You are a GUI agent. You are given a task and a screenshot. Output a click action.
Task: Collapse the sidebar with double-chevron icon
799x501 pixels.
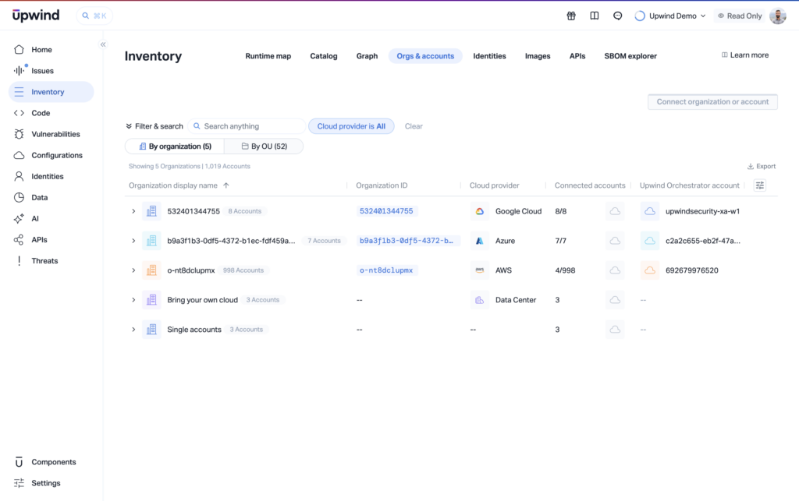point(103,44)
